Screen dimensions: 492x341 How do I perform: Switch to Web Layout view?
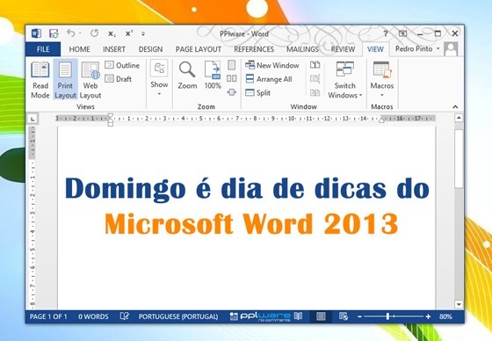(90, 80)
